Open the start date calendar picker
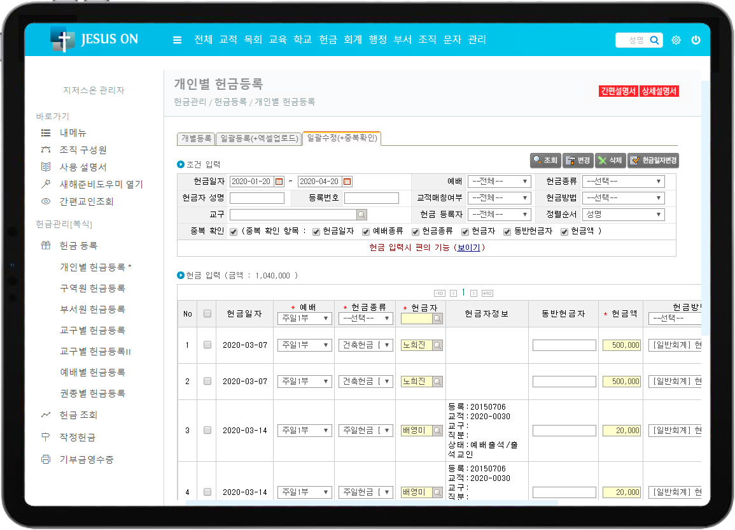Image resolution: width=735 pixels, height=530 pixels. [x=279, y=182]
